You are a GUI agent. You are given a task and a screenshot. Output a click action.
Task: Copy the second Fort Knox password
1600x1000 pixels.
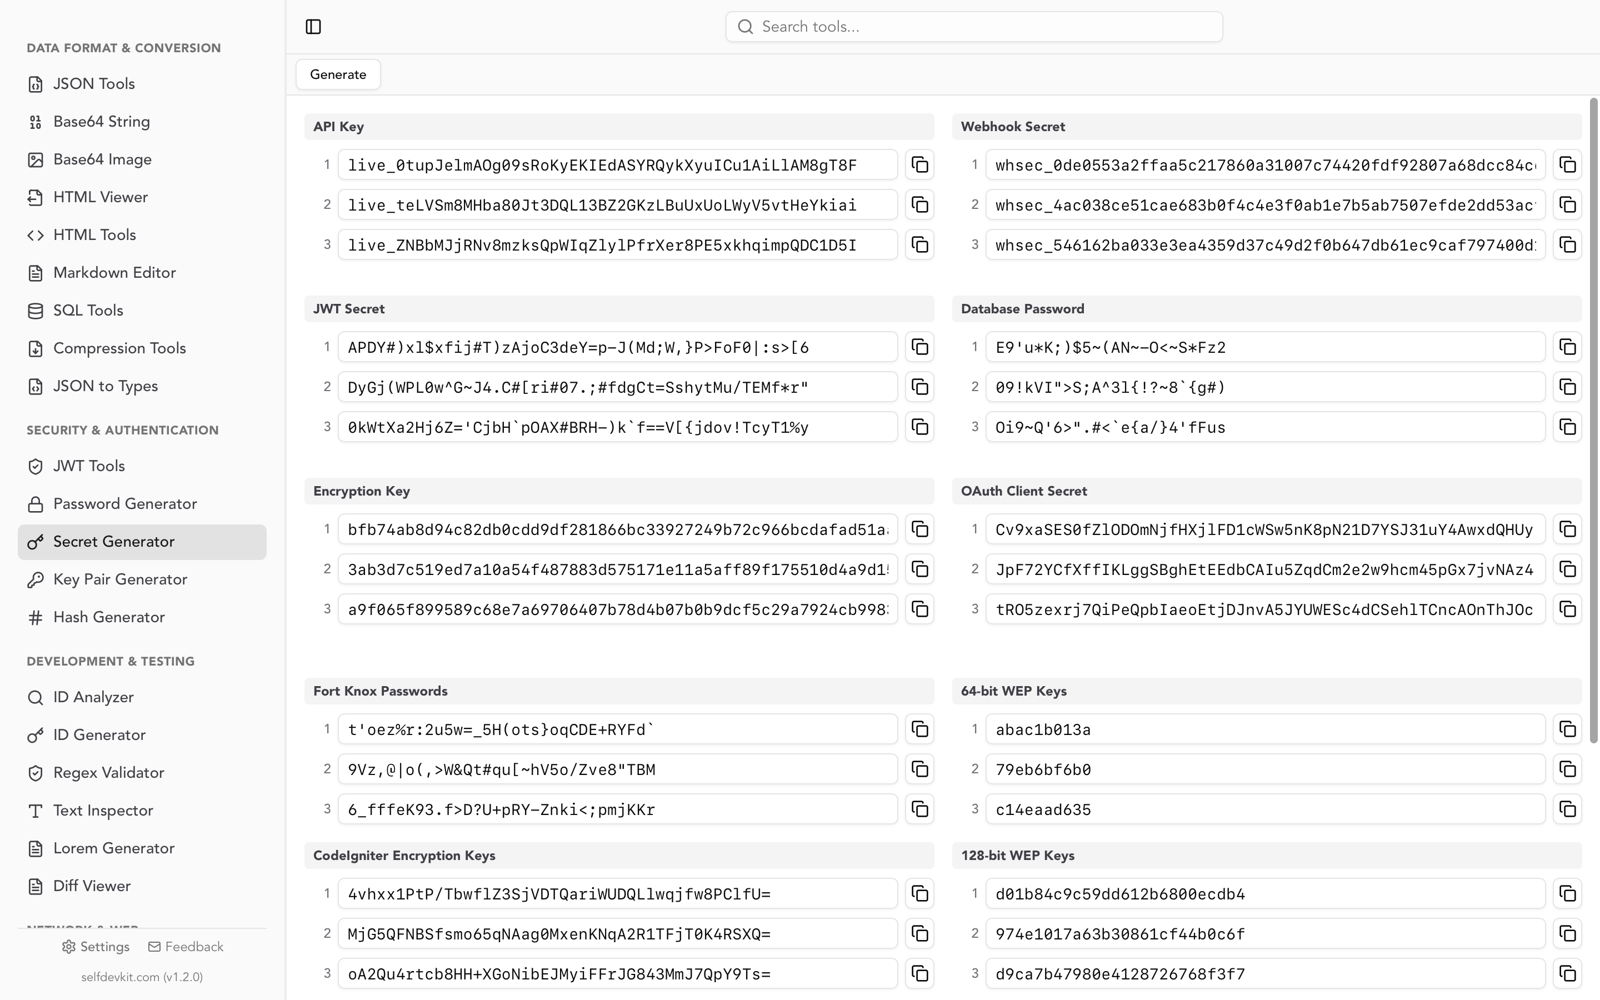click(919, 769)
